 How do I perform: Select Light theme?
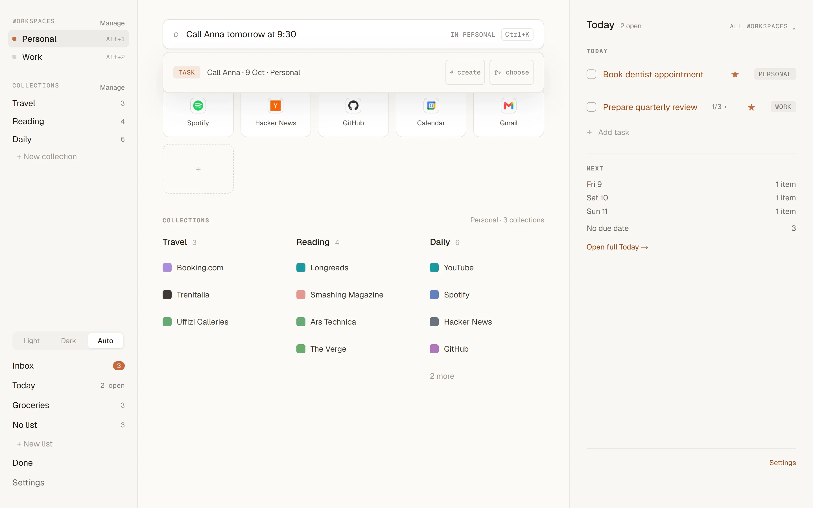(x=32, y=341)
